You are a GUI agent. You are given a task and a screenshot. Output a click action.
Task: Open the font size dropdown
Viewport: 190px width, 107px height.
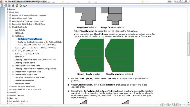25,6
